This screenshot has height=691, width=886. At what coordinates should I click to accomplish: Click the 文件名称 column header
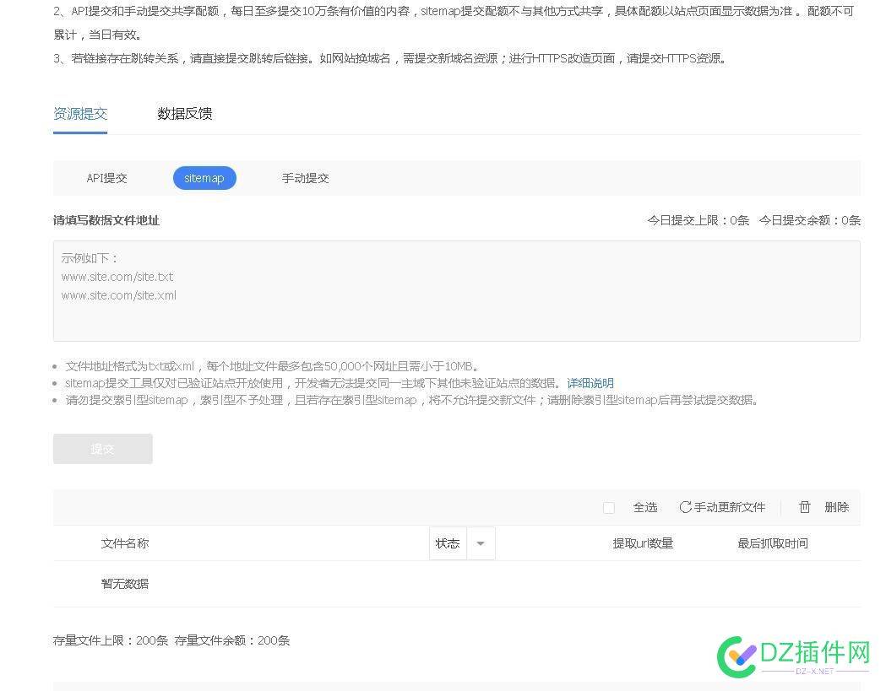pos(125,543)
